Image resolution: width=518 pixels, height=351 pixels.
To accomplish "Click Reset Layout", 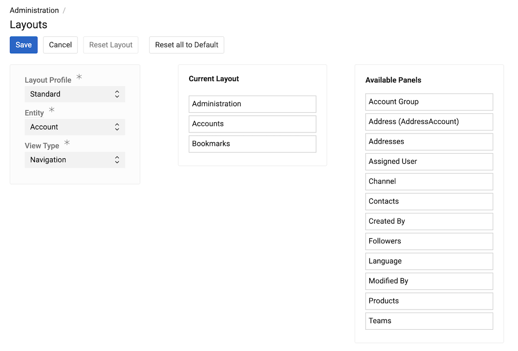I will click(x=110, y=45).
